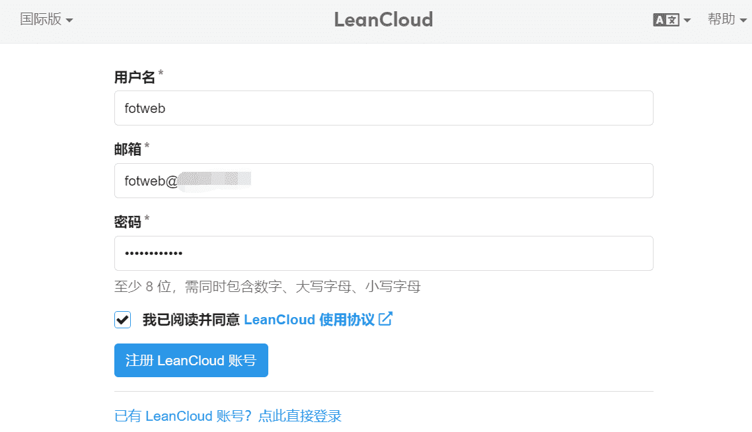
Task: Open the 帮助 help menu
Action: click(727, 19)
